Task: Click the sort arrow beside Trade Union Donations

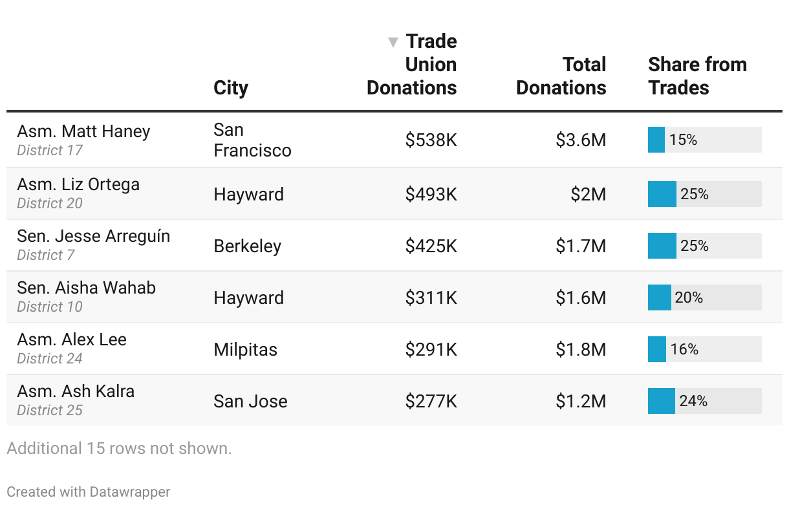Action: click(393, 43)
